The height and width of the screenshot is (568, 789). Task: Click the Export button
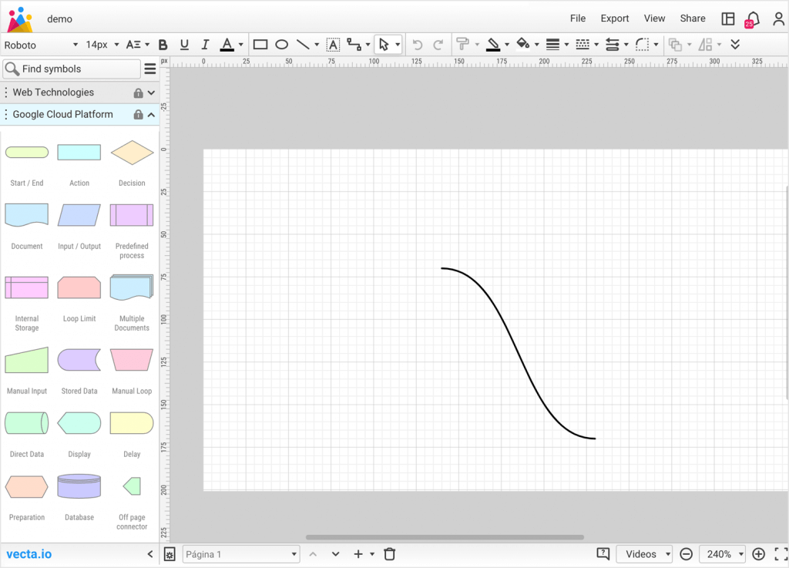(614, 18)
